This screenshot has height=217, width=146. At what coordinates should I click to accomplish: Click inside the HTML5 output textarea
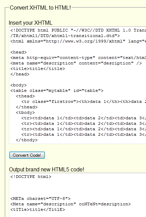77,195
